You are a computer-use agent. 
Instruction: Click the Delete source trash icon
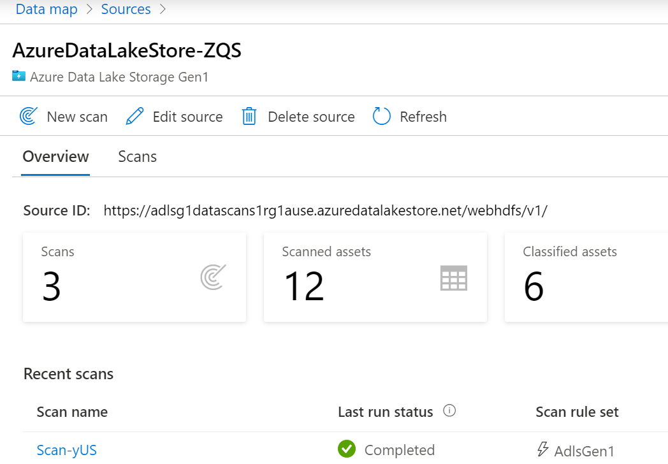[x=249, y=117]
